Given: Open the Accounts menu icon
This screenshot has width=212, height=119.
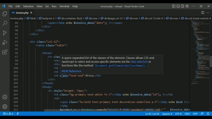Looking at the screenshot, I should click(x=5, y=97).
